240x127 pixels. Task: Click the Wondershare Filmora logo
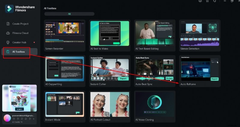coord(9,8)
